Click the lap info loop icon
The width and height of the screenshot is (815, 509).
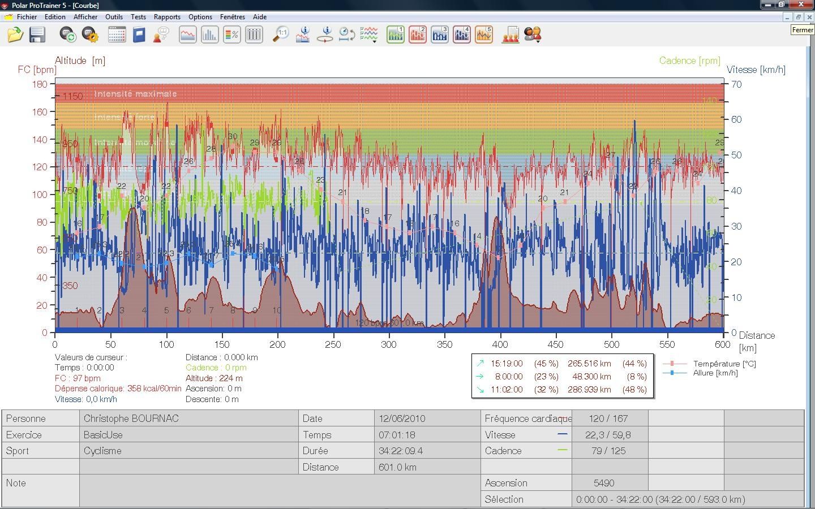click(325, 34)
